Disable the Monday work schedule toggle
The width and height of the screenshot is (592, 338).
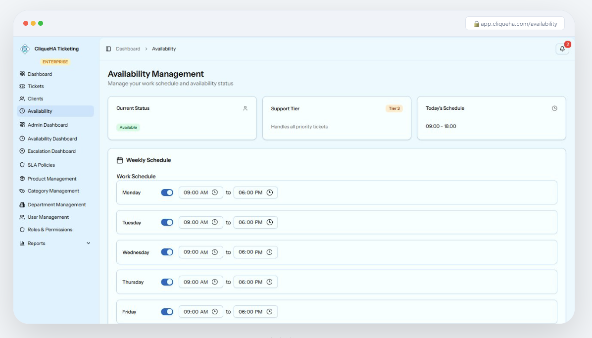point(167,193)
